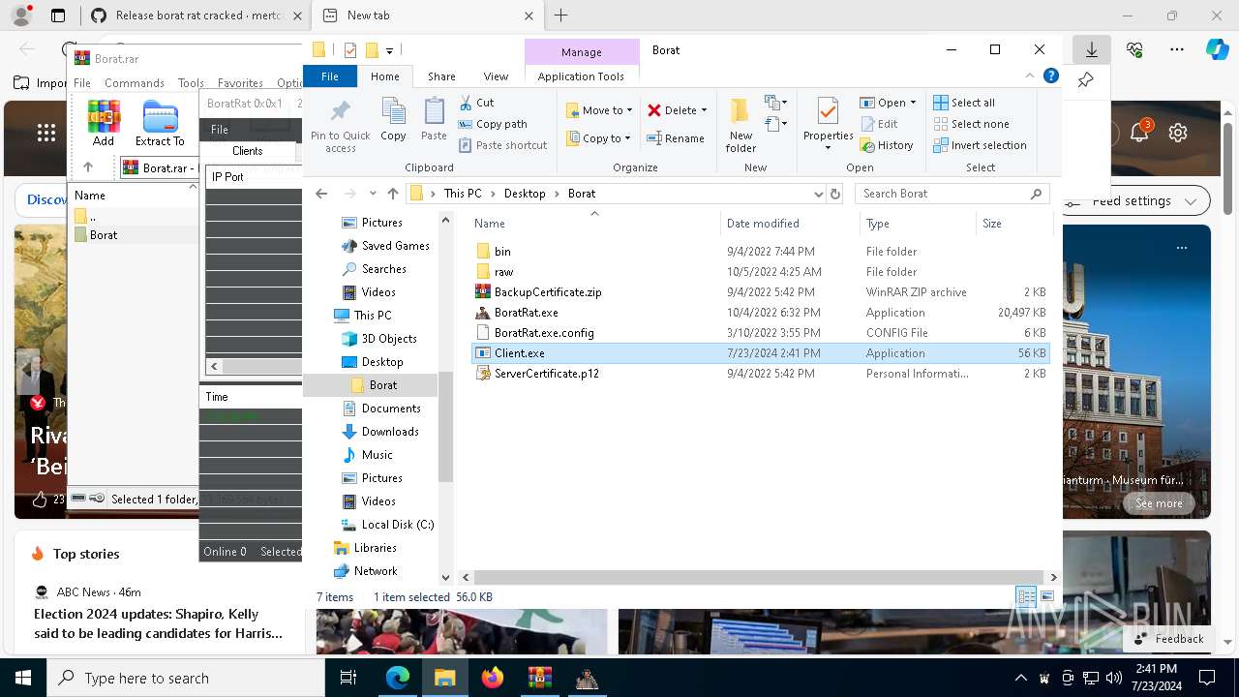Switch to the Home ribbon tab
The width and height of the screenshot is (1239, 697).
pyautogui.click(x=384, y=76)
